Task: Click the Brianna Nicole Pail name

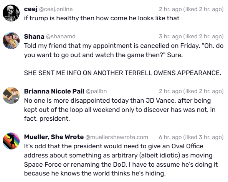Action: 54,91
